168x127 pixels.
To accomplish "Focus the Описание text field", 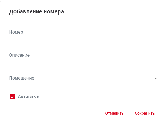I will tap(84, 55).
